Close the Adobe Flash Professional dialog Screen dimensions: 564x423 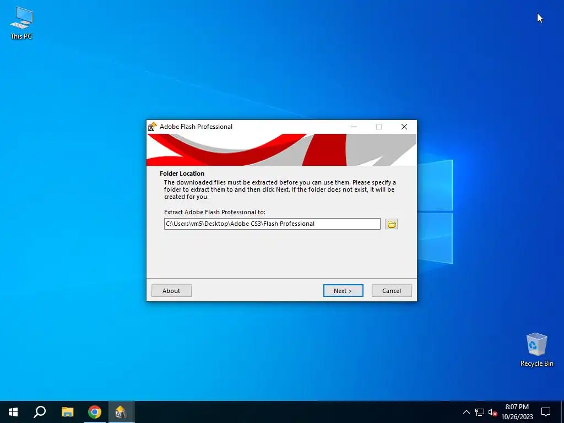click(404, 127)
